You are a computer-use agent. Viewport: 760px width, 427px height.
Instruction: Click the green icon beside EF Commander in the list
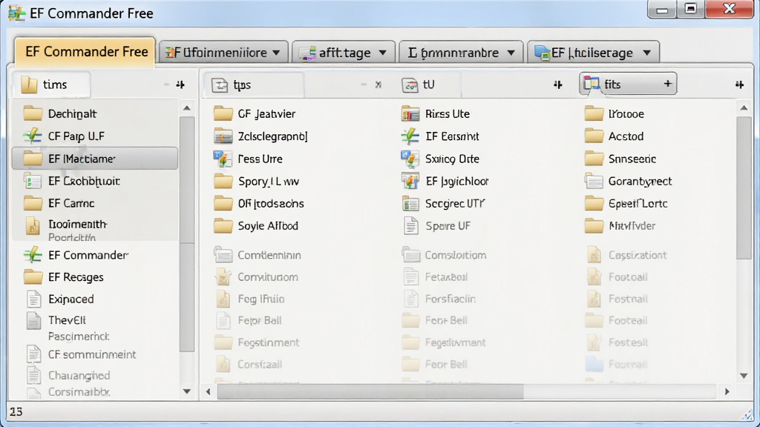point(33,255)
